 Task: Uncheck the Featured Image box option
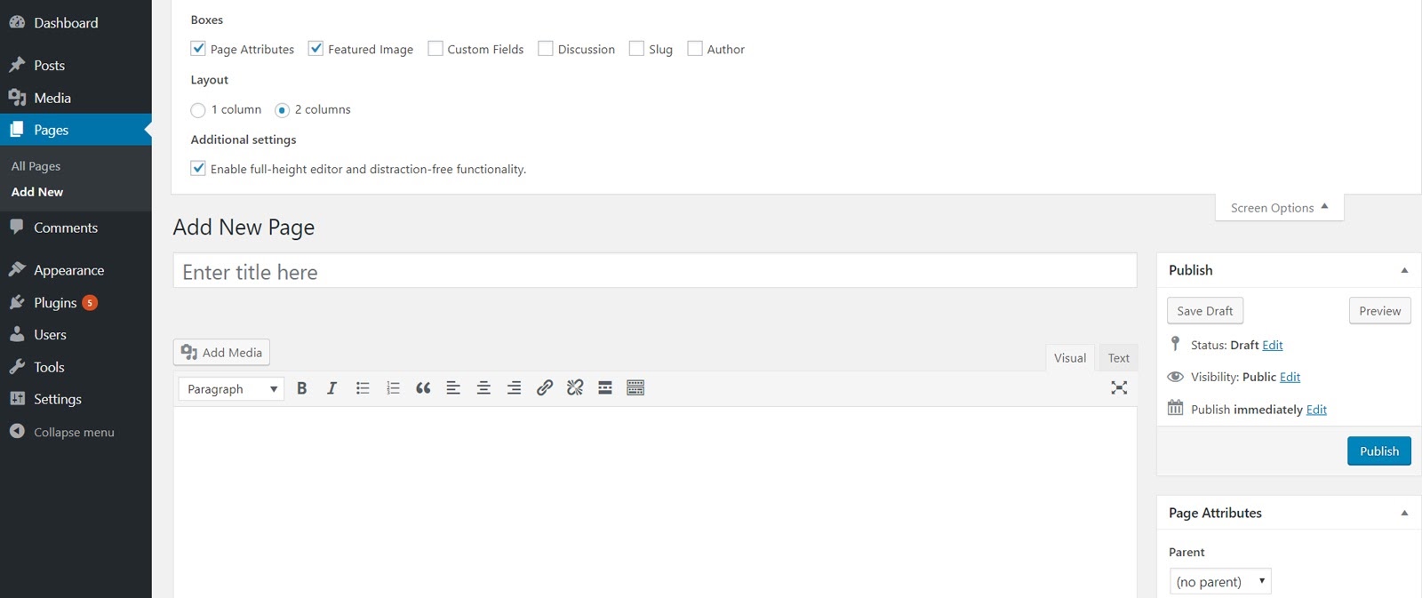coord(316,48)
